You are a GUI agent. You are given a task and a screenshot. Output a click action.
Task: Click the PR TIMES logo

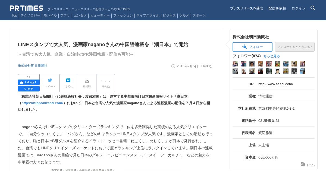[x=27, y=8]
